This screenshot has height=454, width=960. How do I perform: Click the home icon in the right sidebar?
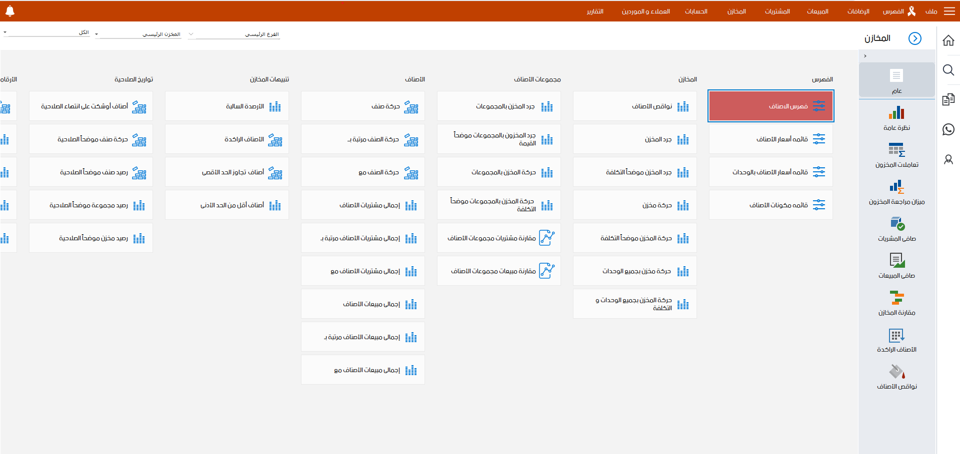948,40
